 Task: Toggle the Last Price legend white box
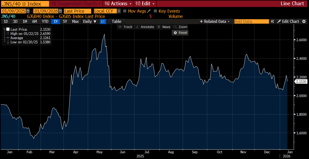8,29
